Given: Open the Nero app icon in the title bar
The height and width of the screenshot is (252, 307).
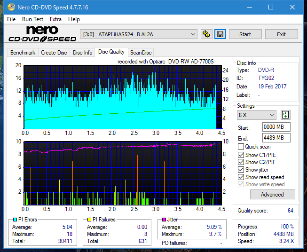Looking at the screenshot, I should pos(11,7).
